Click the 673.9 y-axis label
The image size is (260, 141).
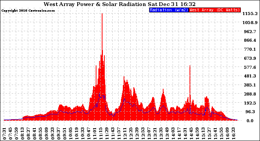pyautogui.click(x=250, y=58)
